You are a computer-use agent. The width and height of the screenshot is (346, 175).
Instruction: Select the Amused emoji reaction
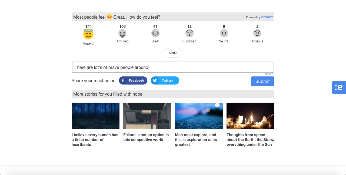tap(122, 33)
